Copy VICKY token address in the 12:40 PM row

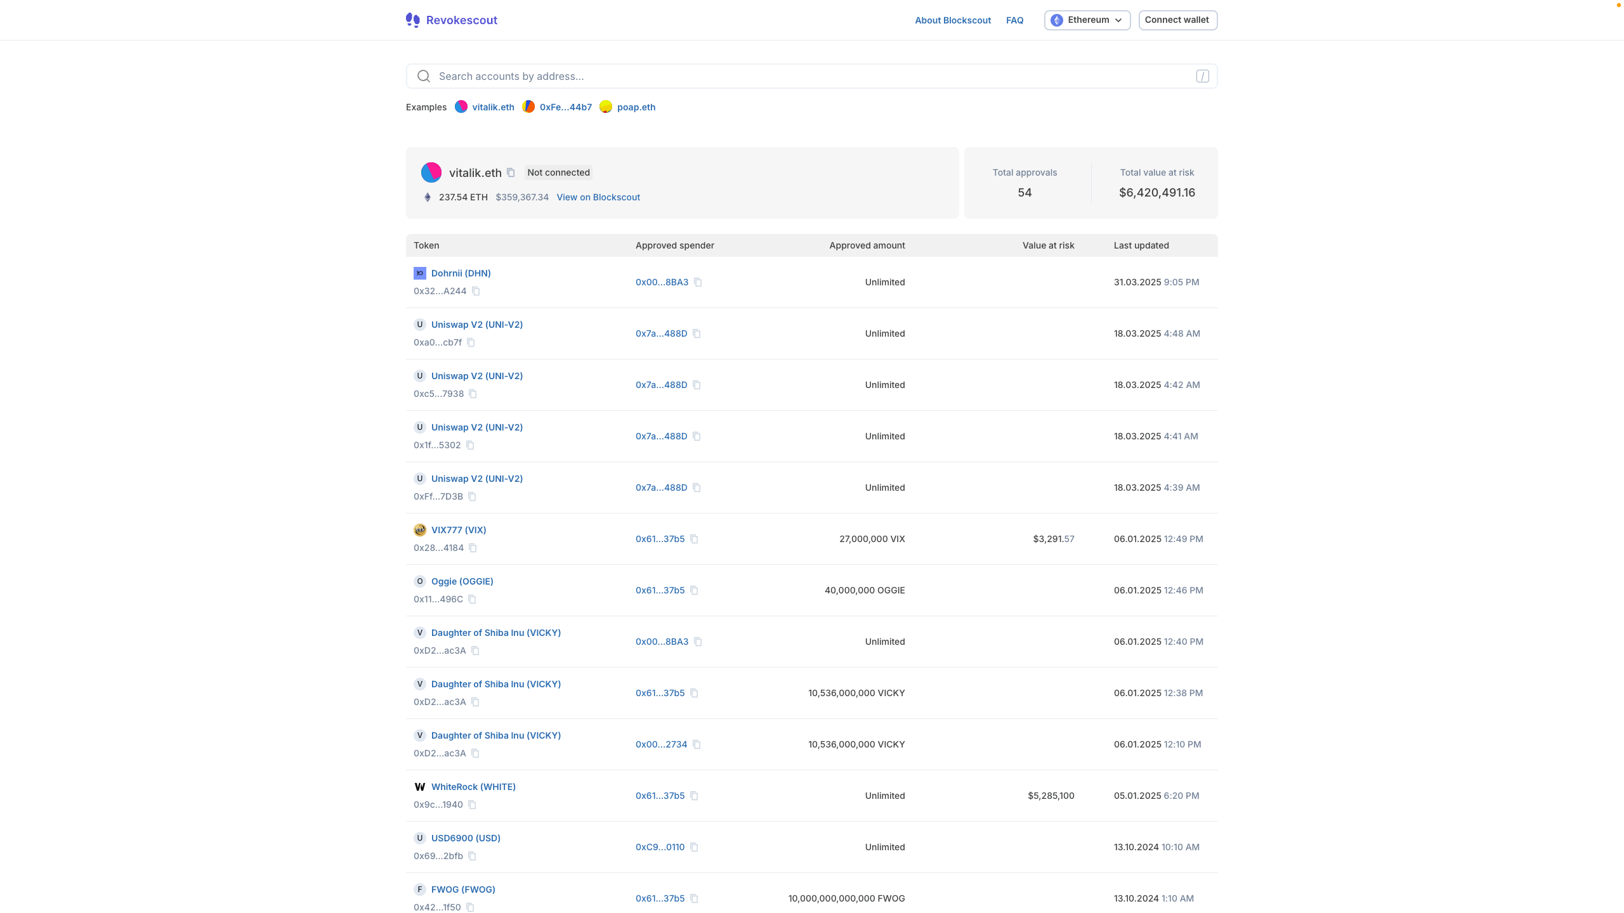[475, 651]
